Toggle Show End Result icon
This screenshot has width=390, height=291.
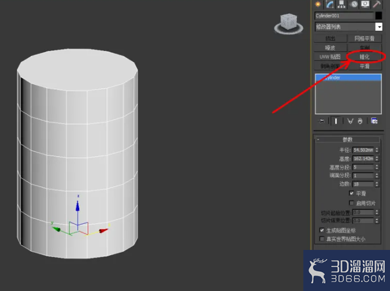pyautogui.click(x=336, y=121)
